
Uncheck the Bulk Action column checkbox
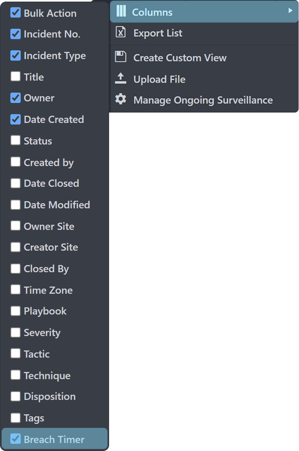16,13
